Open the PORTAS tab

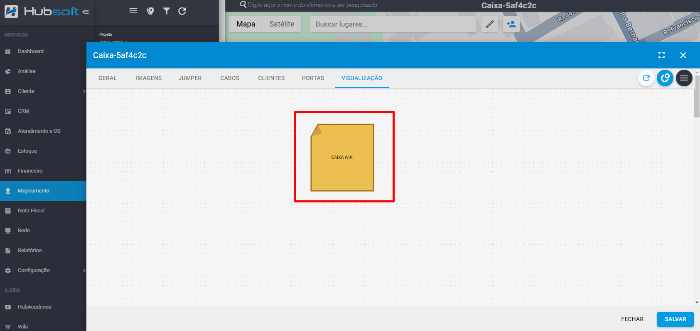(313, 78)
